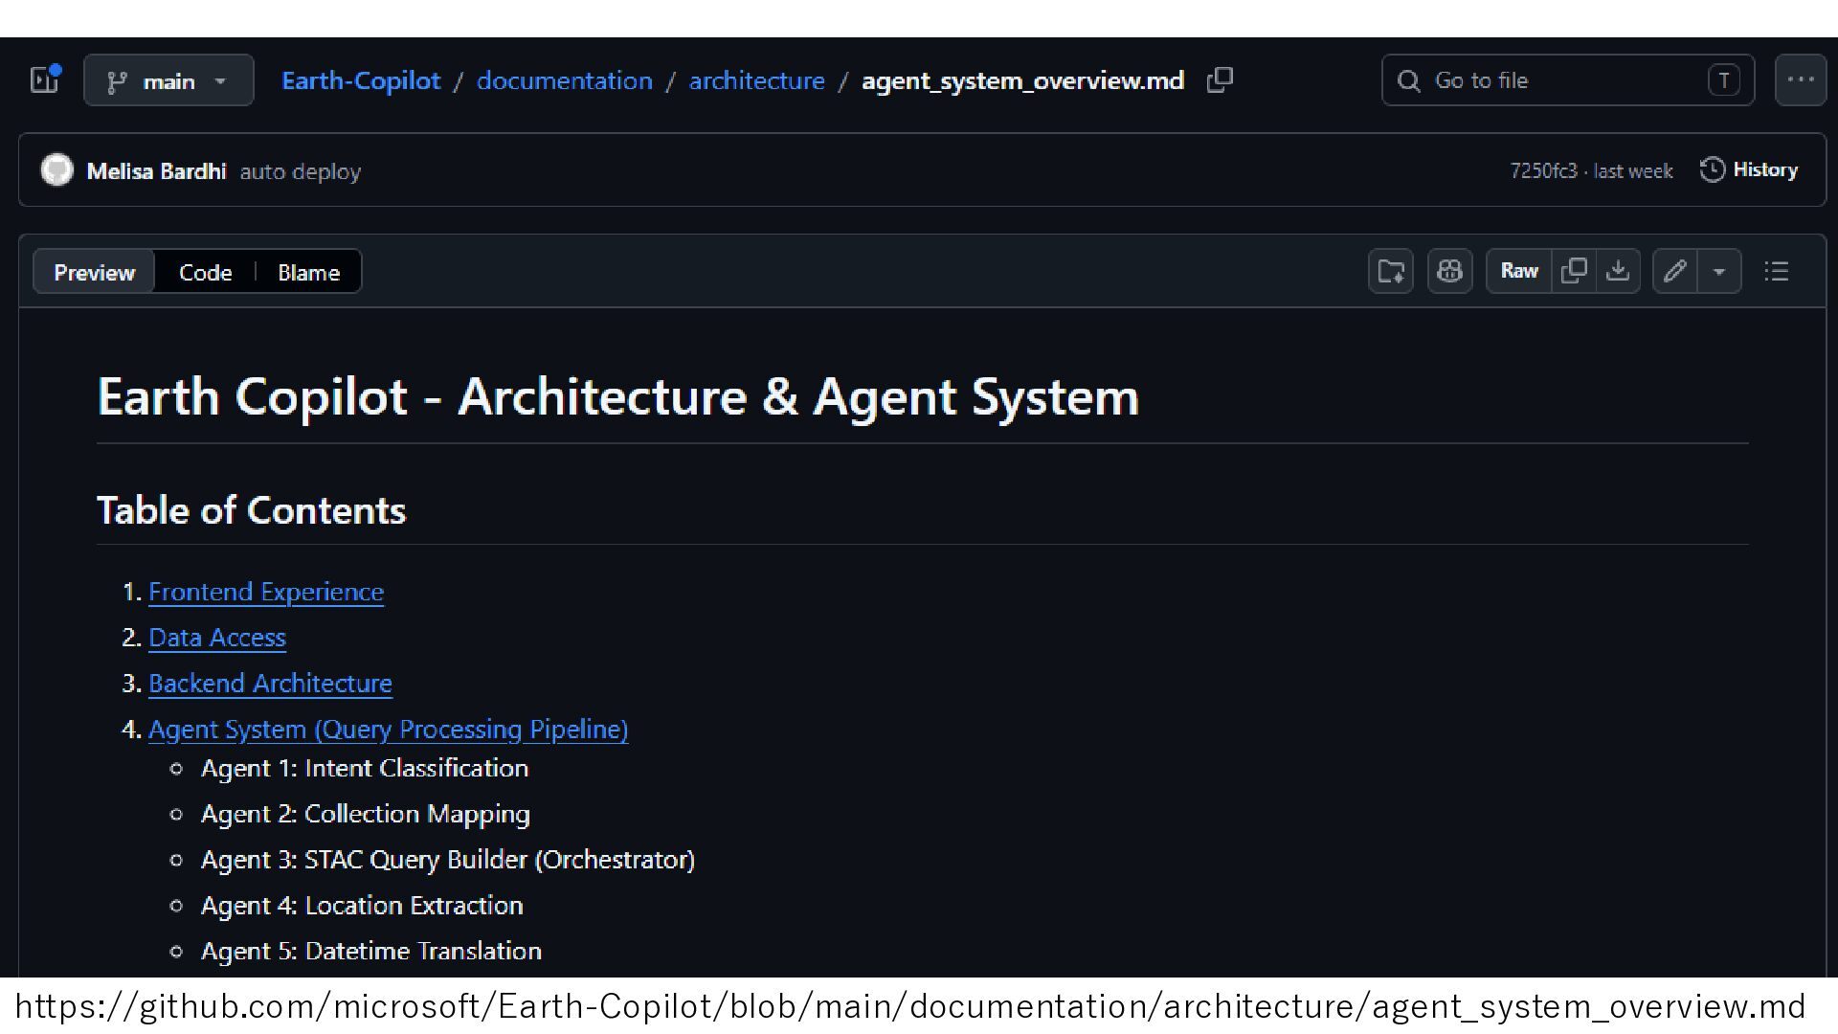
Task: Open commit 7250fc3 link
Action: click(x=1542, y=171)
